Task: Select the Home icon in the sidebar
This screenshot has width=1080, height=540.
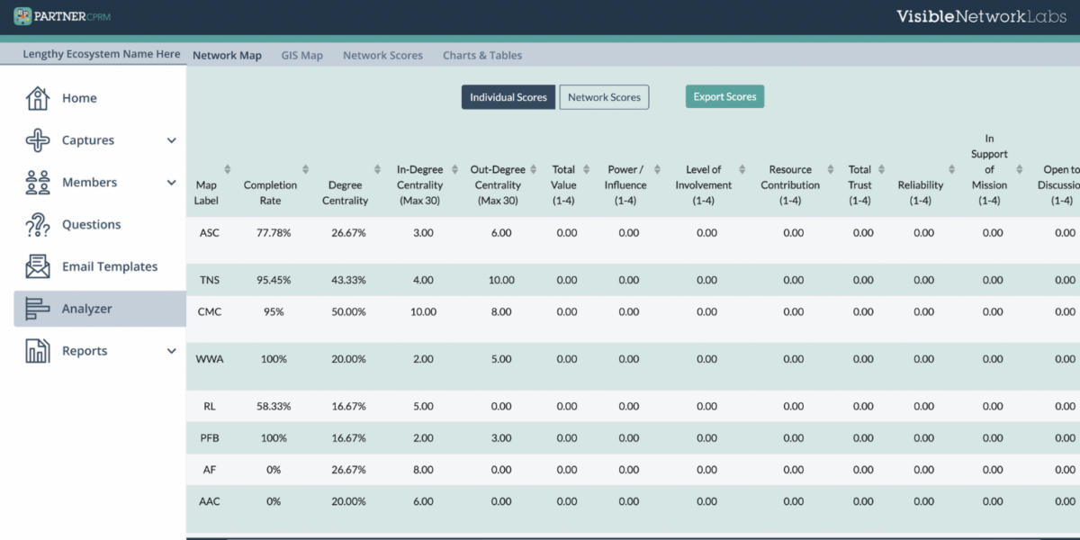Action: 35,97
